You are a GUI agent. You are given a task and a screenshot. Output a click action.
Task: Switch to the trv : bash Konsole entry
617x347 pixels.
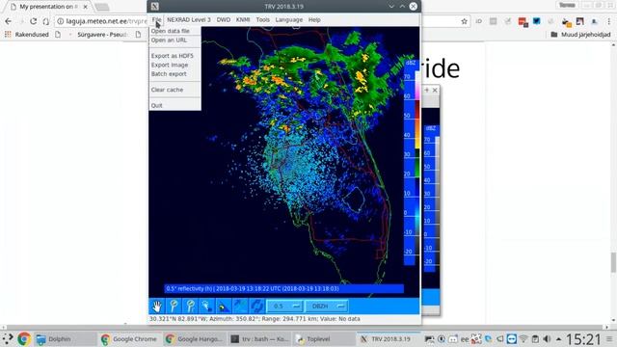tap(259, 338)
